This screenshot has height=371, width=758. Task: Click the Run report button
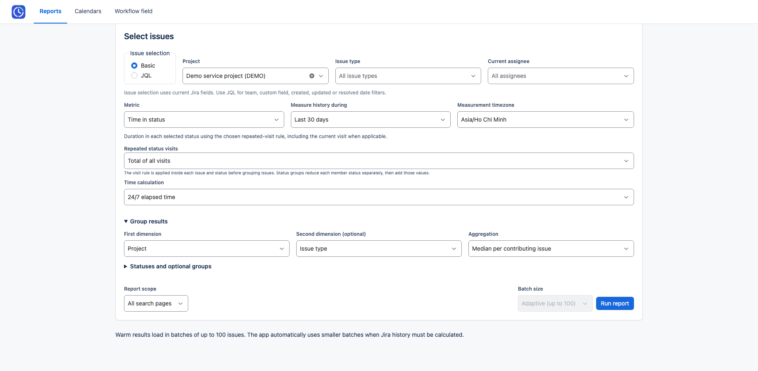click(x=615, y=303)
